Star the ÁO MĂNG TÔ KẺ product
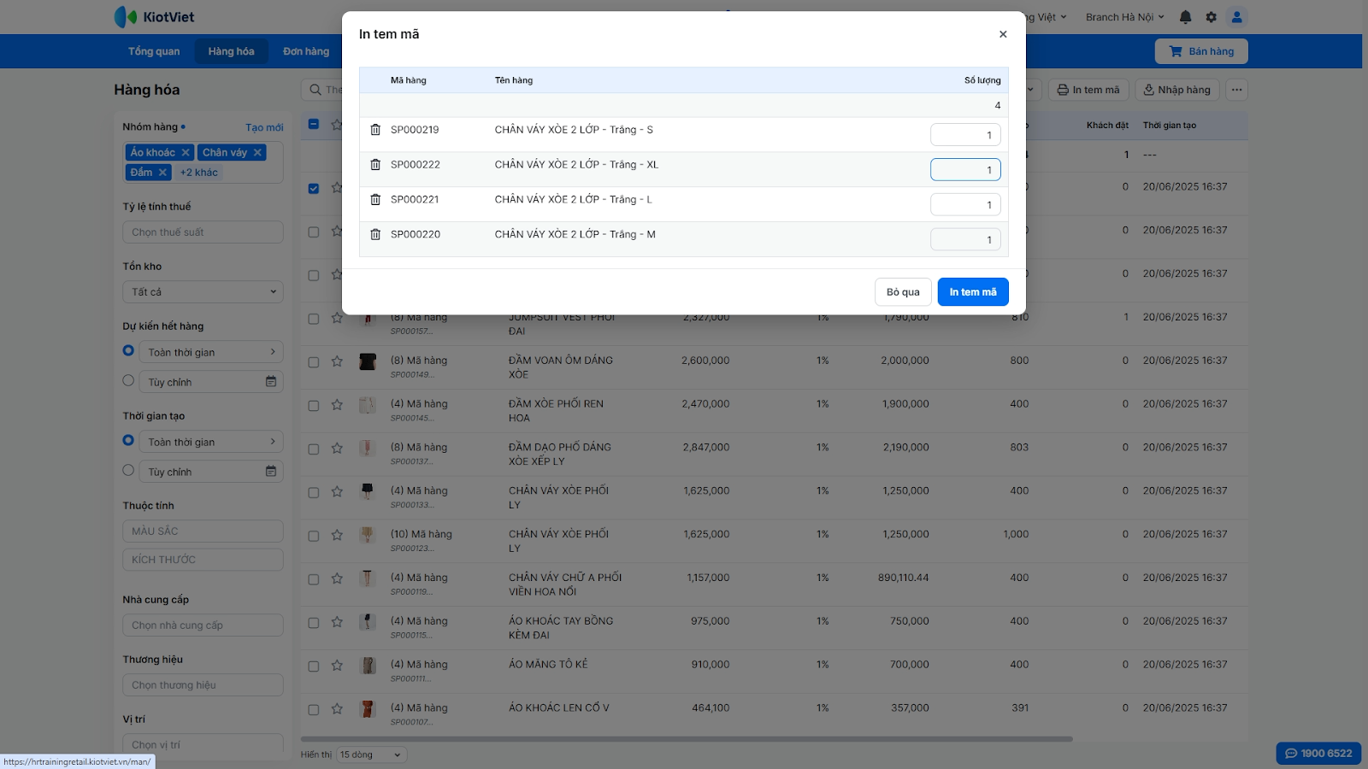The height and width of the screenshot is (769, 1368). [x=337, y=666]
